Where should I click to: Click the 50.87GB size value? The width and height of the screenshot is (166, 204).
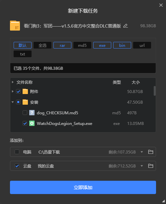pyautogui.click(x=135, y=92)
